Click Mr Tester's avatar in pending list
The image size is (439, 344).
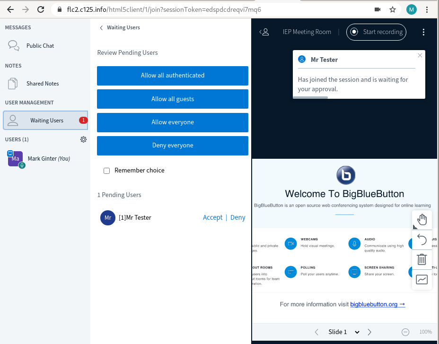pyautogui.click(x=108, y=217)
